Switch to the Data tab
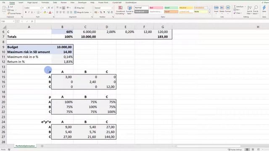This screenshot has width=269, height=151. pyautogui.click(x=55, y=3)
